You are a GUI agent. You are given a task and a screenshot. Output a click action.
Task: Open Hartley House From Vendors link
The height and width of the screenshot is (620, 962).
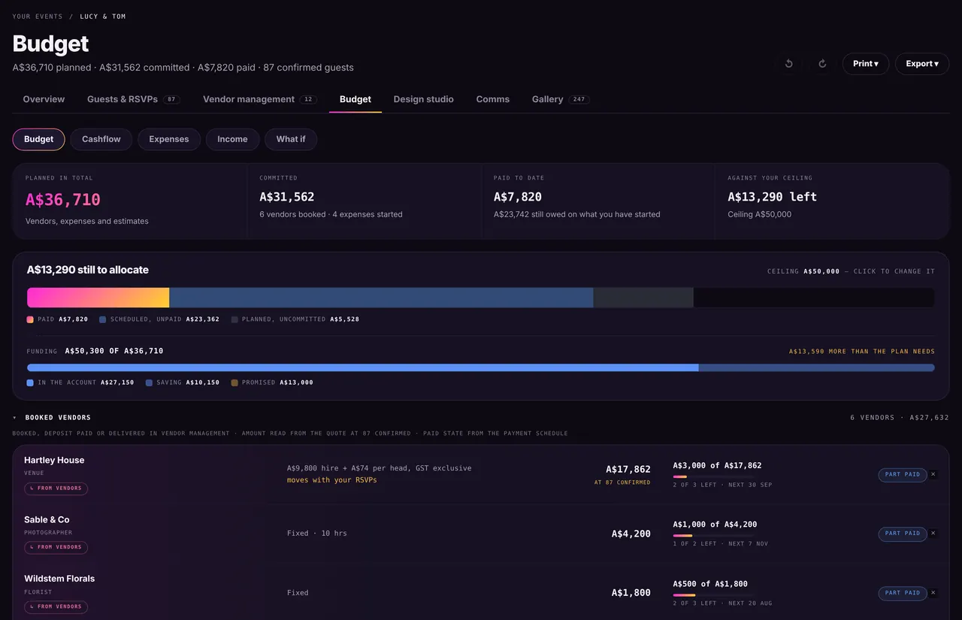click(x=56, y=488)
